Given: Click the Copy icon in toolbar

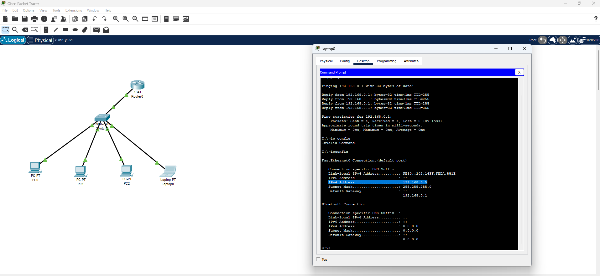Looking at the screenshot, I should coord(75,19).
